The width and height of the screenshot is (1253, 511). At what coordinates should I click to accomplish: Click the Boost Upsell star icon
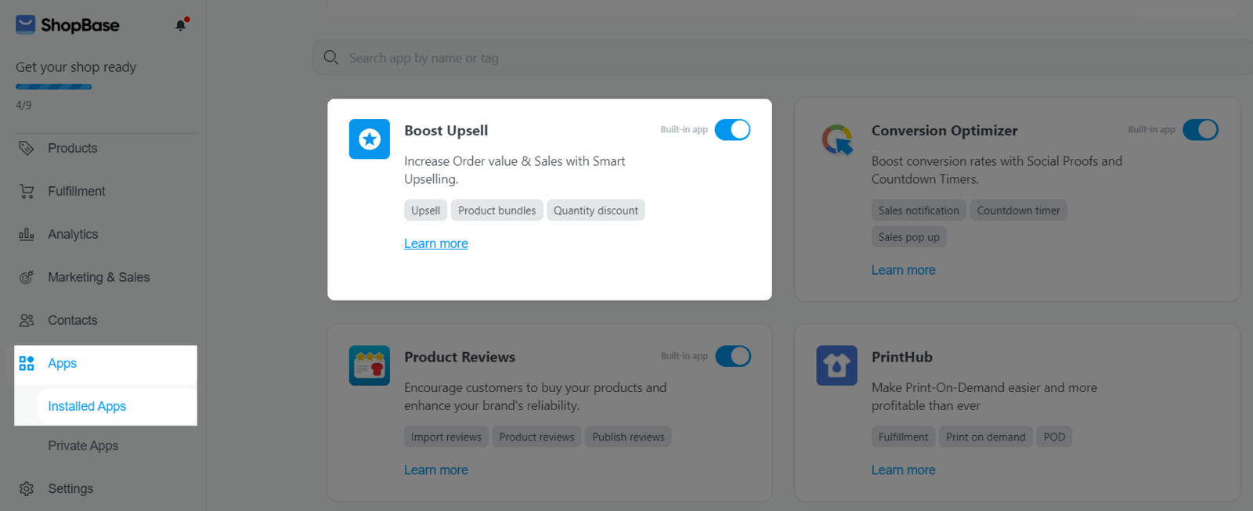(x=370, y=139)
